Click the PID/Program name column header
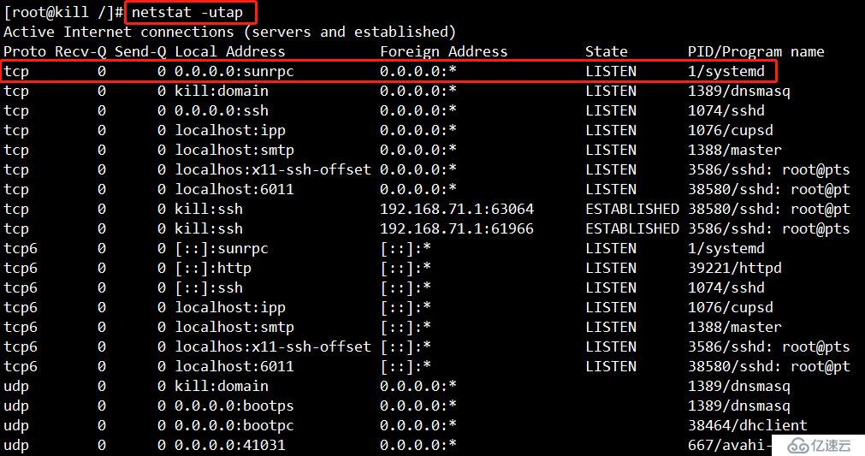The image size is (865, 456). point(755,52)
